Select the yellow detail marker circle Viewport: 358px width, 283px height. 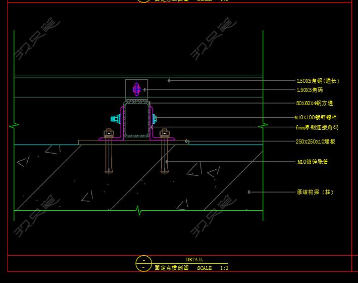pyautogui.click(x=143, y=263)
